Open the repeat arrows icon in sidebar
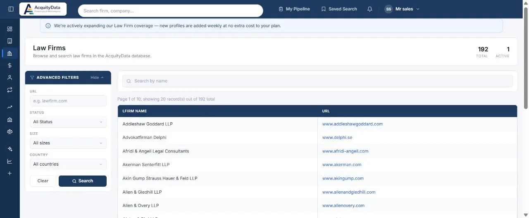Screen dimensions: 529x218 click(x=10, y=89)
